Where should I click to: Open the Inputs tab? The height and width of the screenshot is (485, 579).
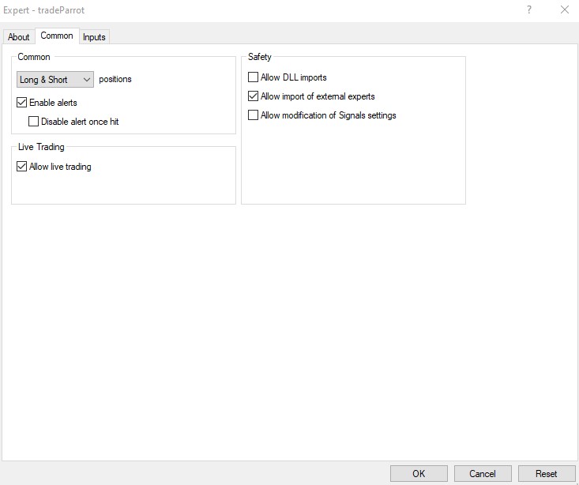(x=94, y=37)
